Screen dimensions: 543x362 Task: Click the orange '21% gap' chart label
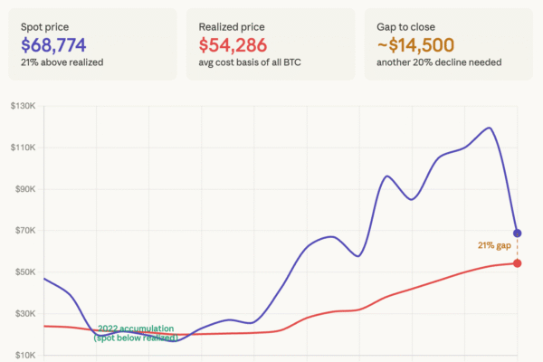495,244
